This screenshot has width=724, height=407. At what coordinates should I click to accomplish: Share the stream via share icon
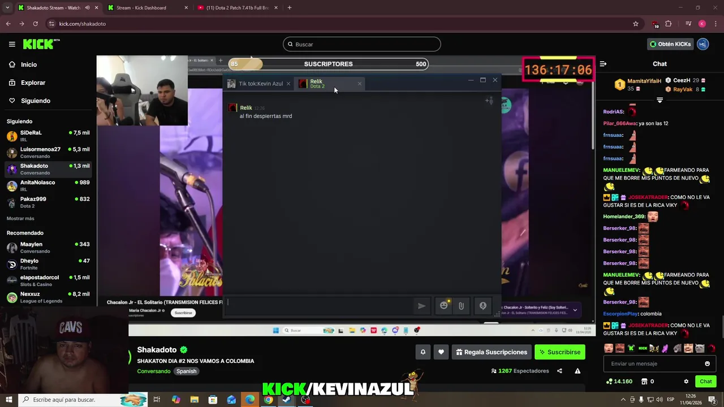click(x=559, y=371)
